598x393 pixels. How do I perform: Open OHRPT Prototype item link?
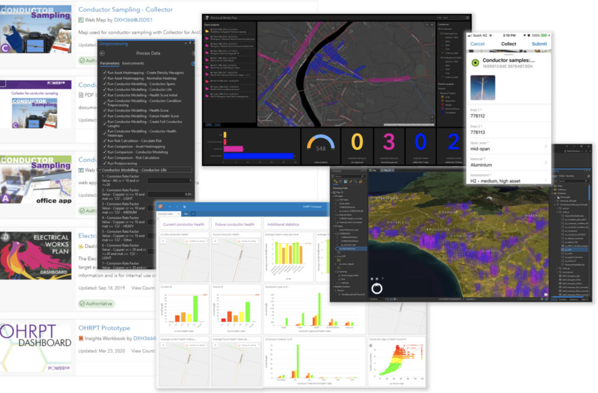point(104,328)
